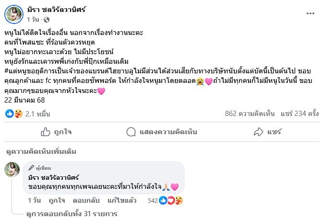Click the public globe audience icon
322x220 pixels.
point(46,20)
